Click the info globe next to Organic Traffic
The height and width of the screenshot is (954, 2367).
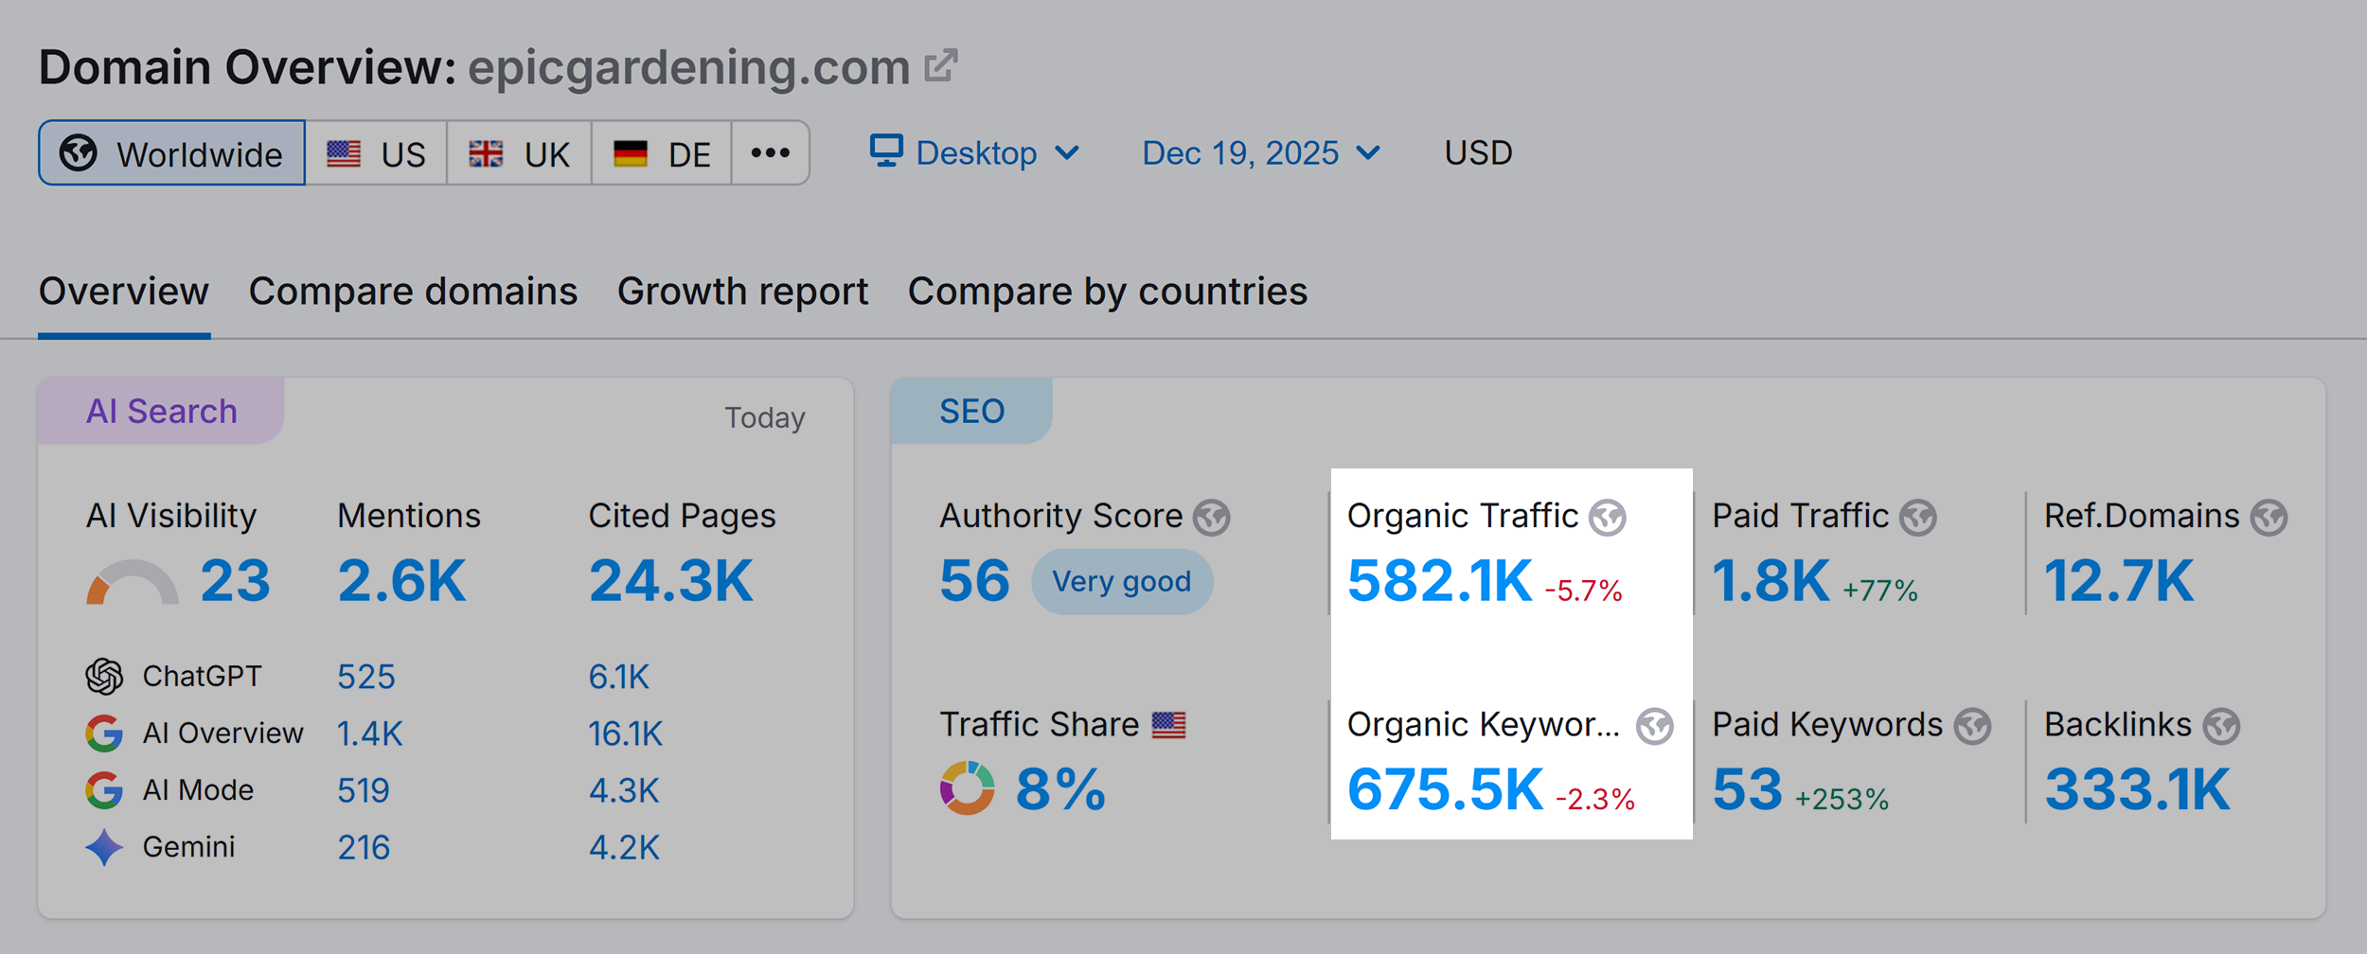[x=1607, y=517]
